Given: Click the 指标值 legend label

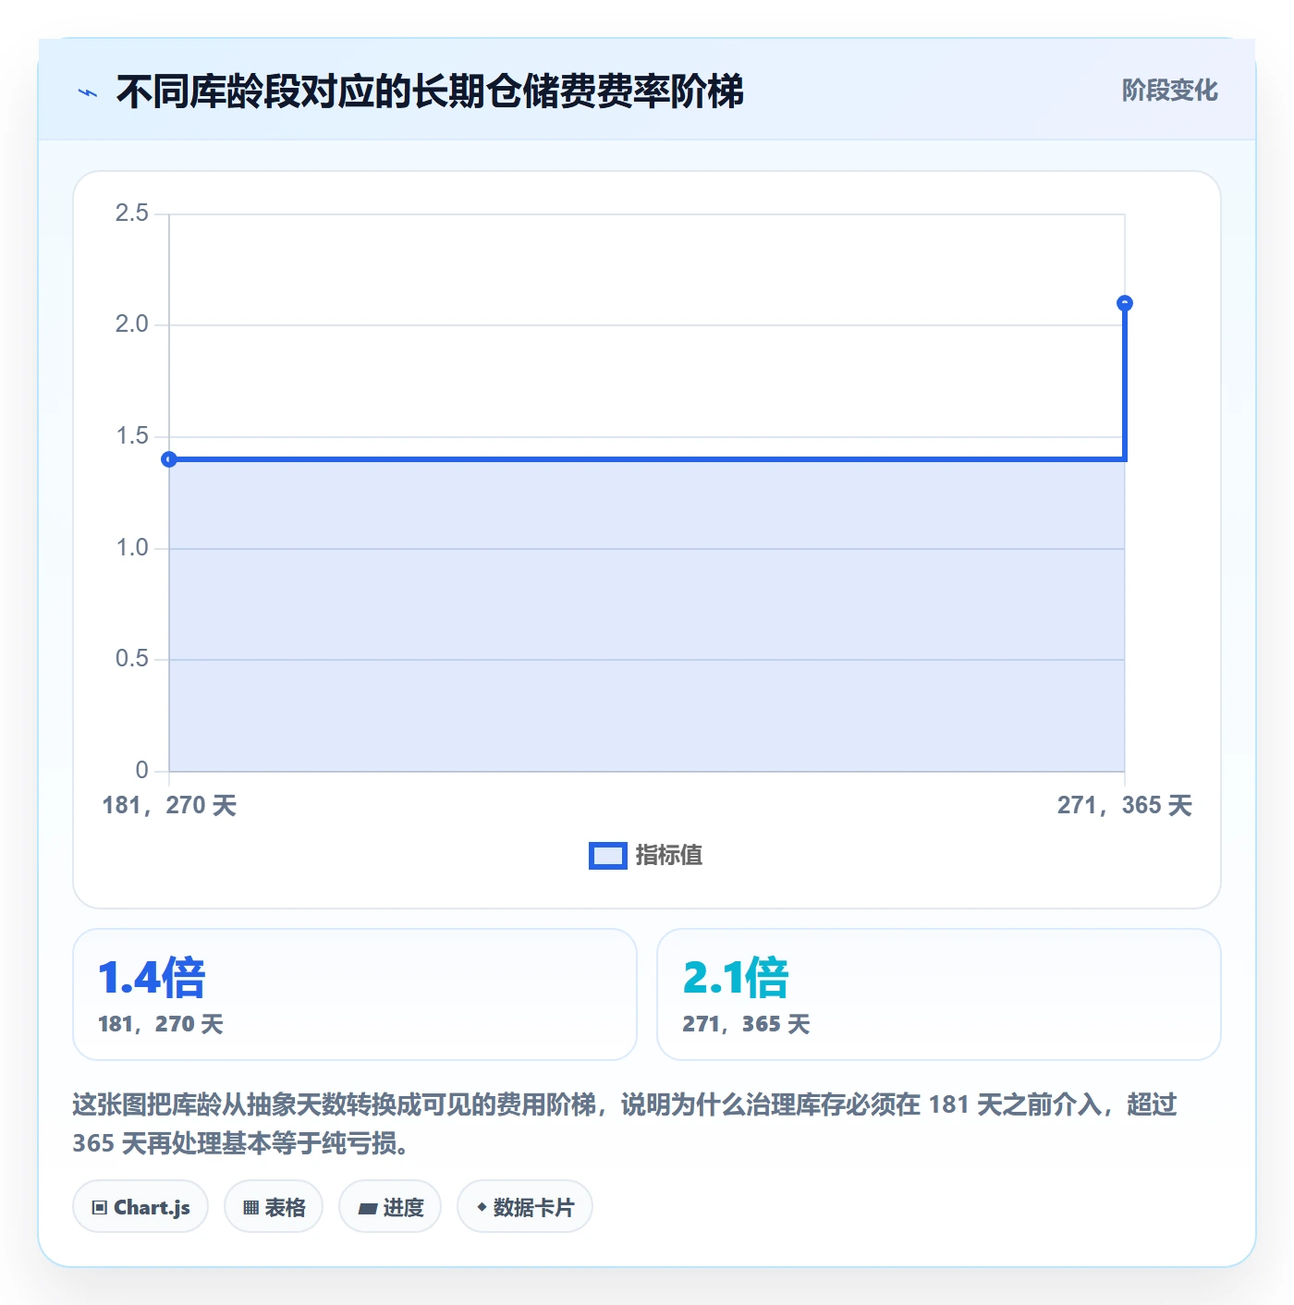Looking at the screenshot, I should tap(669, 856).
